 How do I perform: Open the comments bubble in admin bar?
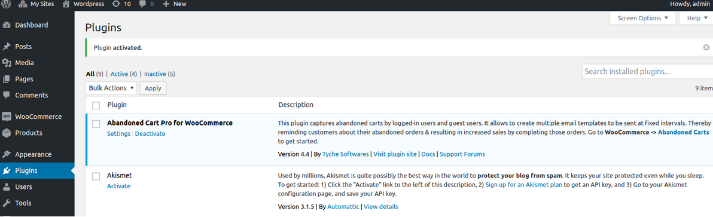[142, 4]
